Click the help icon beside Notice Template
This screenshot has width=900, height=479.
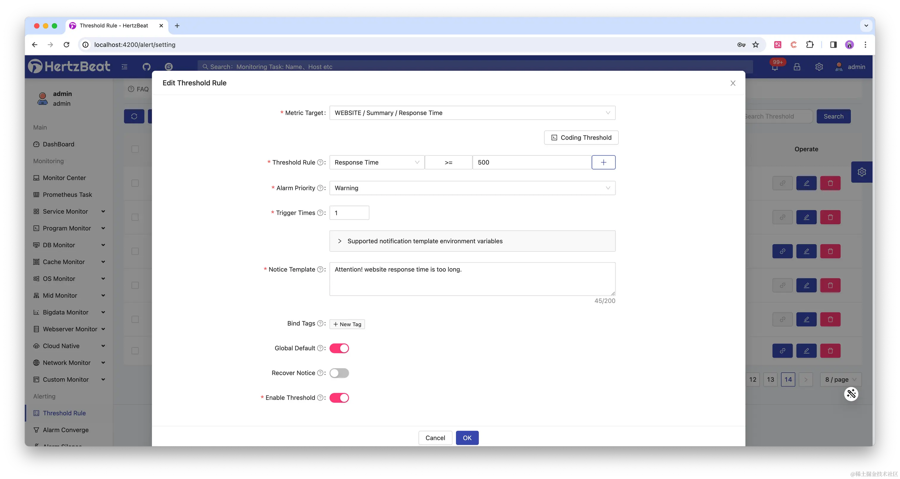click(320, 269)
